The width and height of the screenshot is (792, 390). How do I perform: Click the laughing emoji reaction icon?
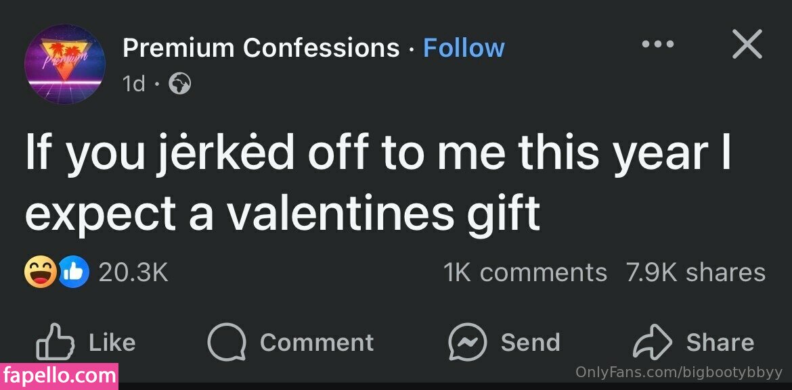pos(40,272)
